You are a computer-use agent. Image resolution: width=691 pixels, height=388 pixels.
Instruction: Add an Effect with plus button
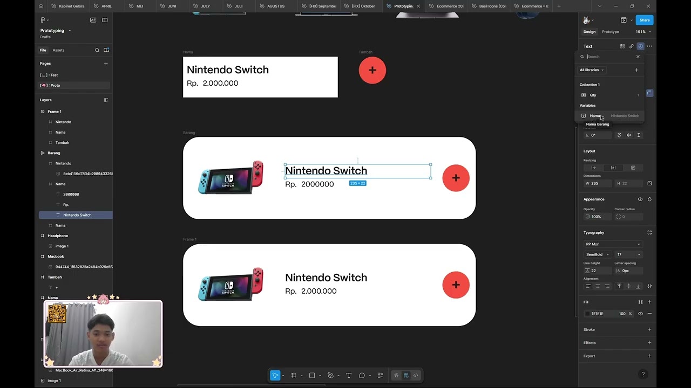coord(649,343)
